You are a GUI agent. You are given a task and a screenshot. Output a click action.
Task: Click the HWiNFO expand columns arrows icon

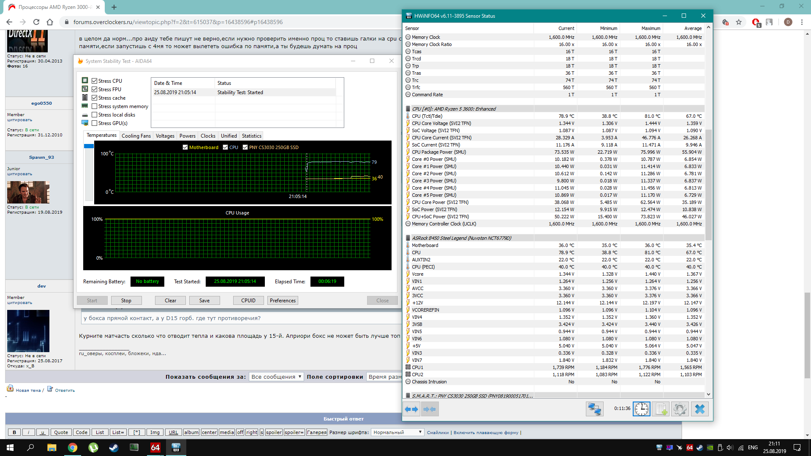(x=411, y=409)
